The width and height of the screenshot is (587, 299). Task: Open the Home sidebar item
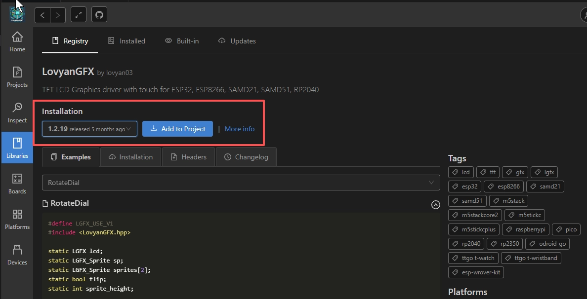point(17,42)
